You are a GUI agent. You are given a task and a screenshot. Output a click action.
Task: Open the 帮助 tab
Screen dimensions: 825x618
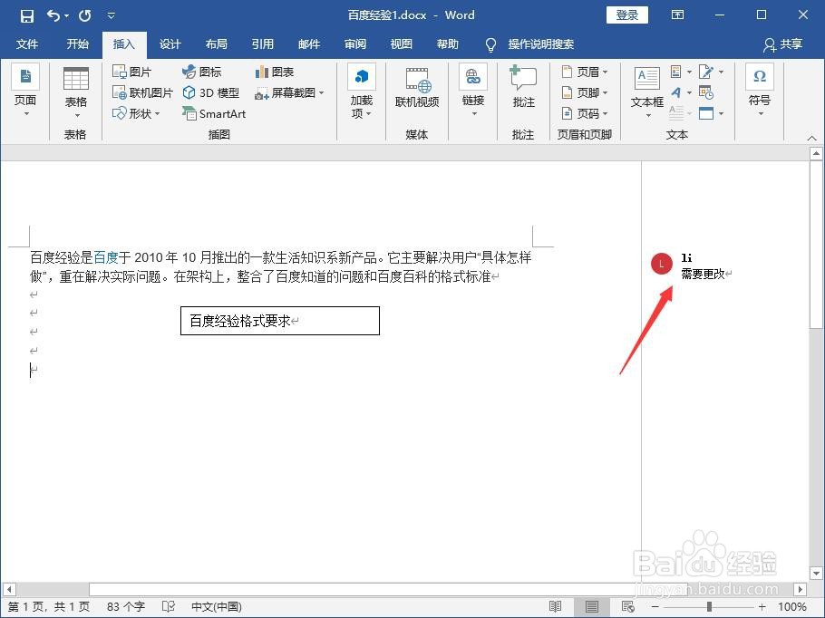pos(448,44)
